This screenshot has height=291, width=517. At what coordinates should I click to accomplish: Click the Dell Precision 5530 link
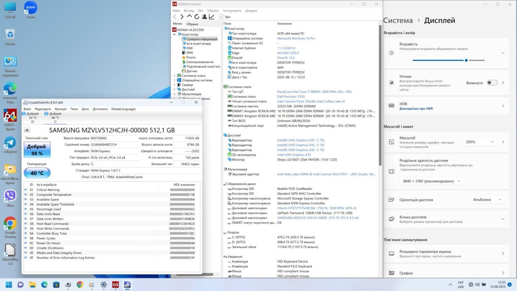(x=291, y=97)
